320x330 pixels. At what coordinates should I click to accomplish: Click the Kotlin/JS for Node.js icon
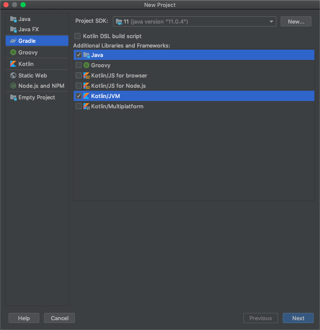[86, 86]
